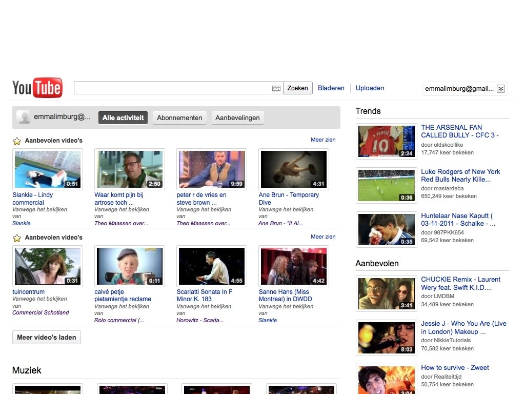Select the Alle activiteit tab

[123, 117]
